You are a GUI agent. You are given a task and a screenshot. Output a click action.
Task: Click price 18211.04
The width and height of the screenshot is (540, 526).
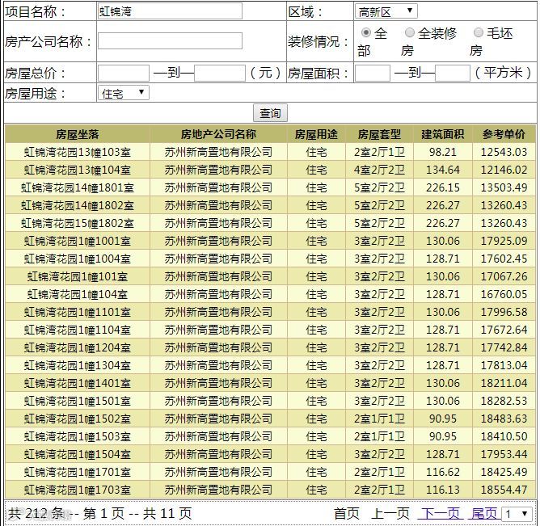point(504,383)
